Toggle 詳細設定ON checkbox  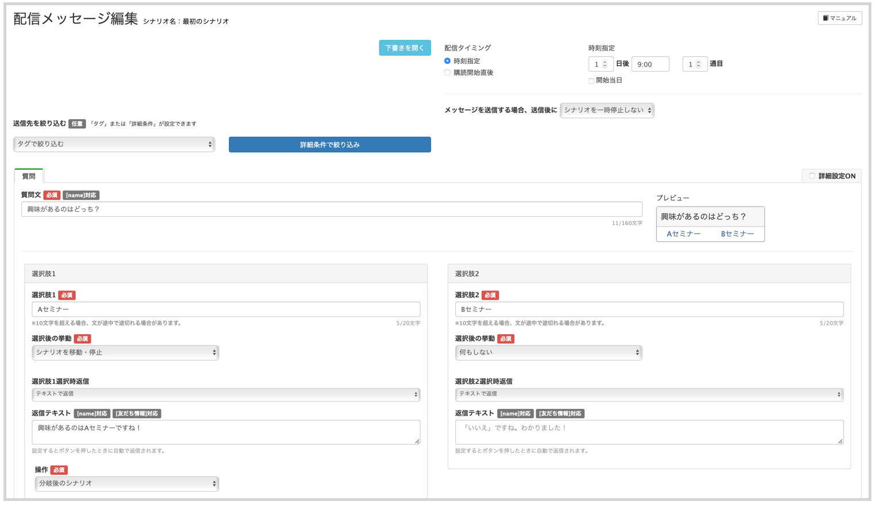[812, 176]
